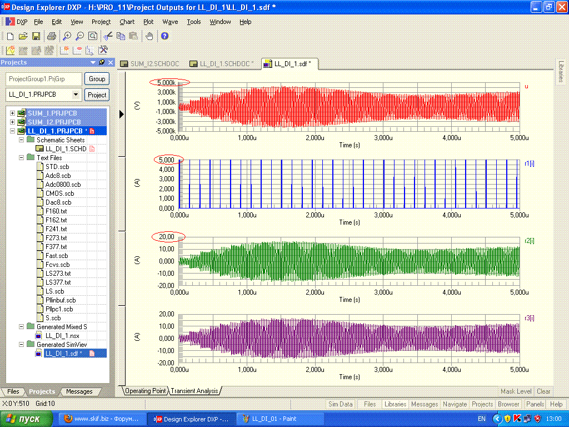569x427 pixels.
Task: Click the Group button in Projects panel
Action: (x=97, y=79)
